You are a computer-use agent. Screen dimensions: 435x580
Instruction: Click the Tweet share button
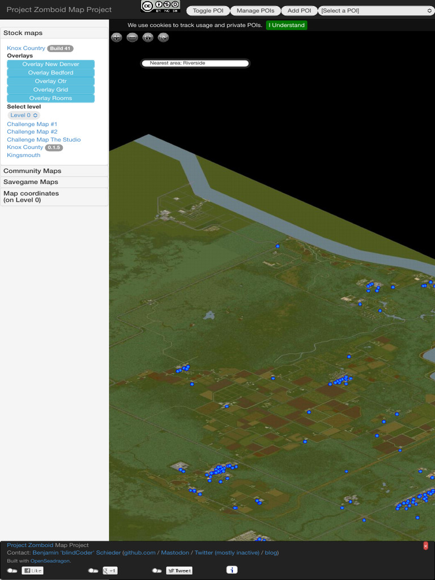click(x=179, y=570)
